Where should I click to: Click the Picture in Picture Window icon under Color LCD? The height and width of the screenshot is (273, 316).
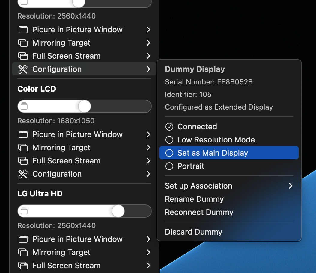pyautogui.click(x=23, y=134)
